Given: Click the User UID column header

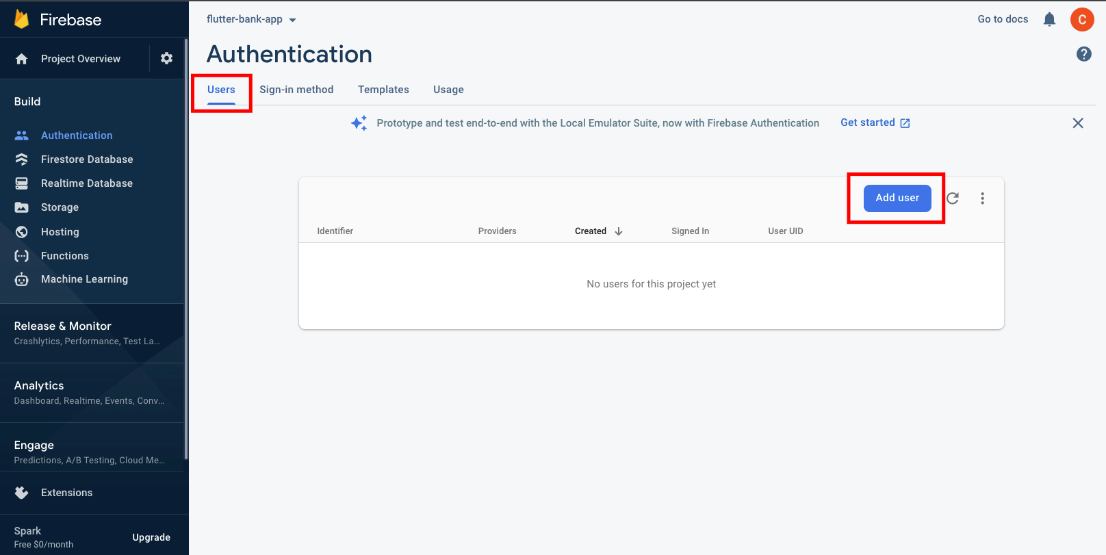Looking at the screenshot, I should tap(786, 231).
